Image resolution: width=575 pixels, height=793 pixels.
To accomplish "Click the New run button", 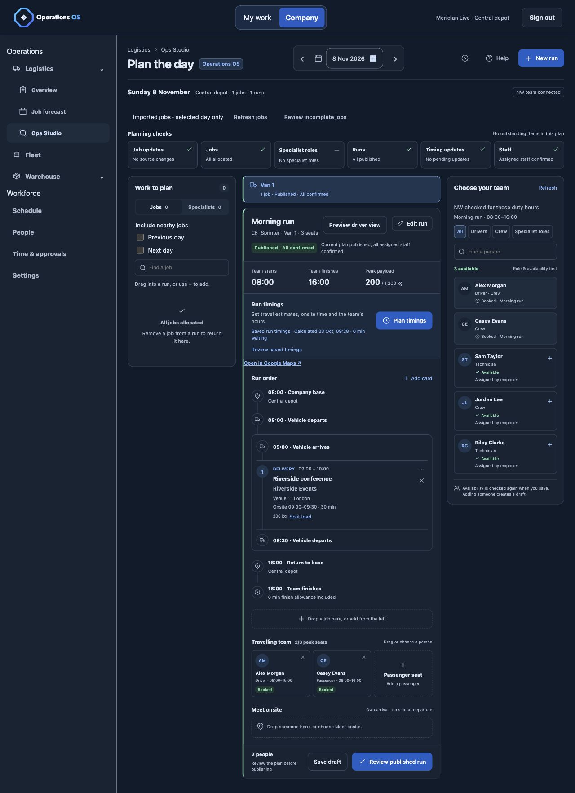I will pos(541,58).
